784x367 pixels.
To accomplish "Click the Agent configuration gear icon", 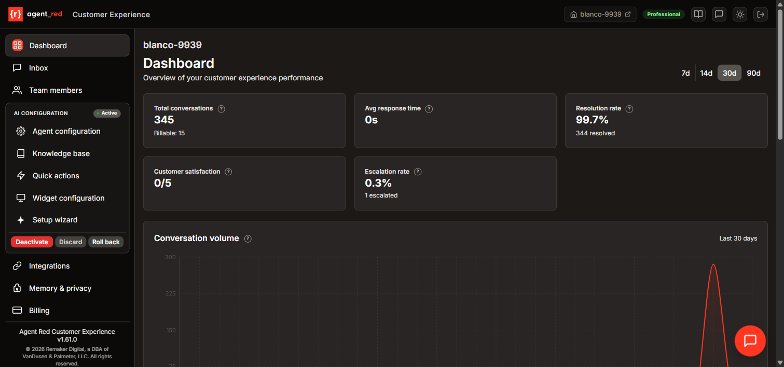I will [x=20, y=131].
